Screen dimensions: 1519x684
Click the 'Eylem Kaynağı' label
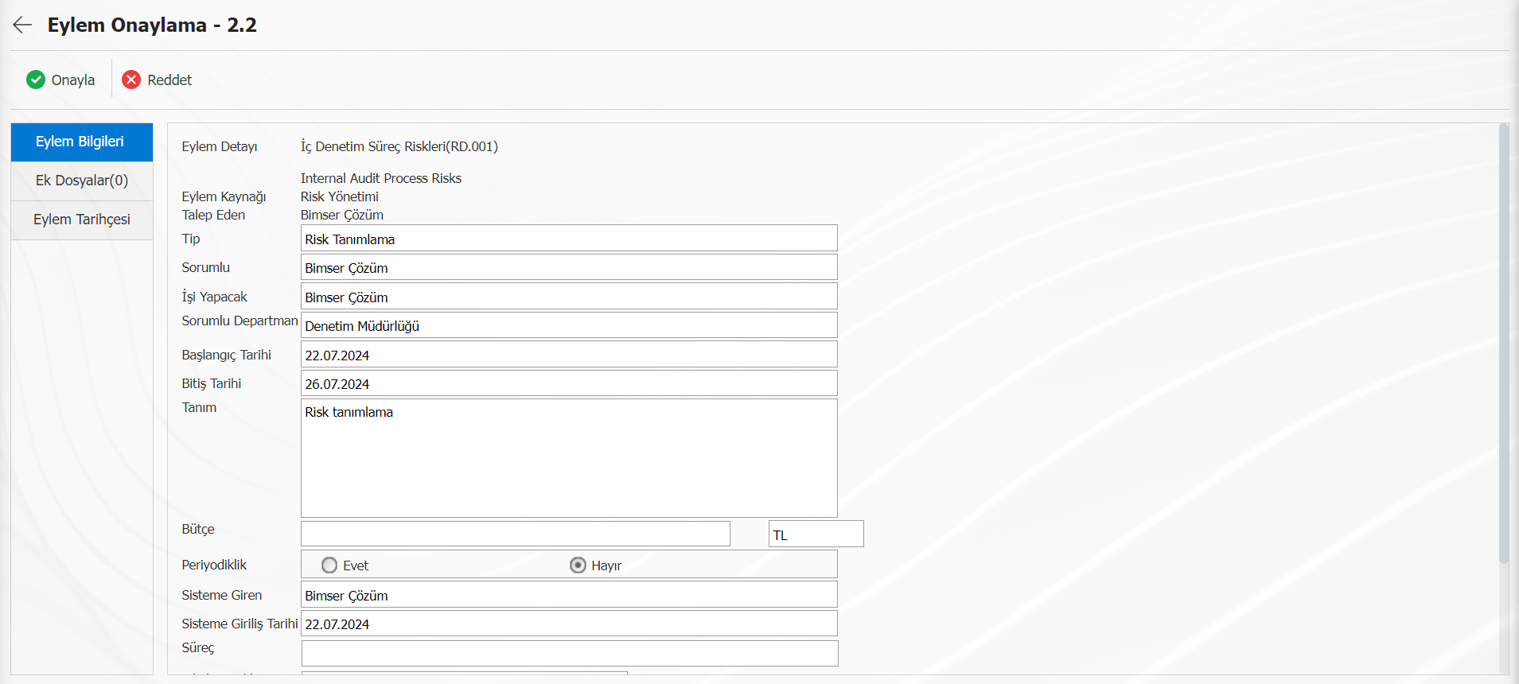click(224, 196)
